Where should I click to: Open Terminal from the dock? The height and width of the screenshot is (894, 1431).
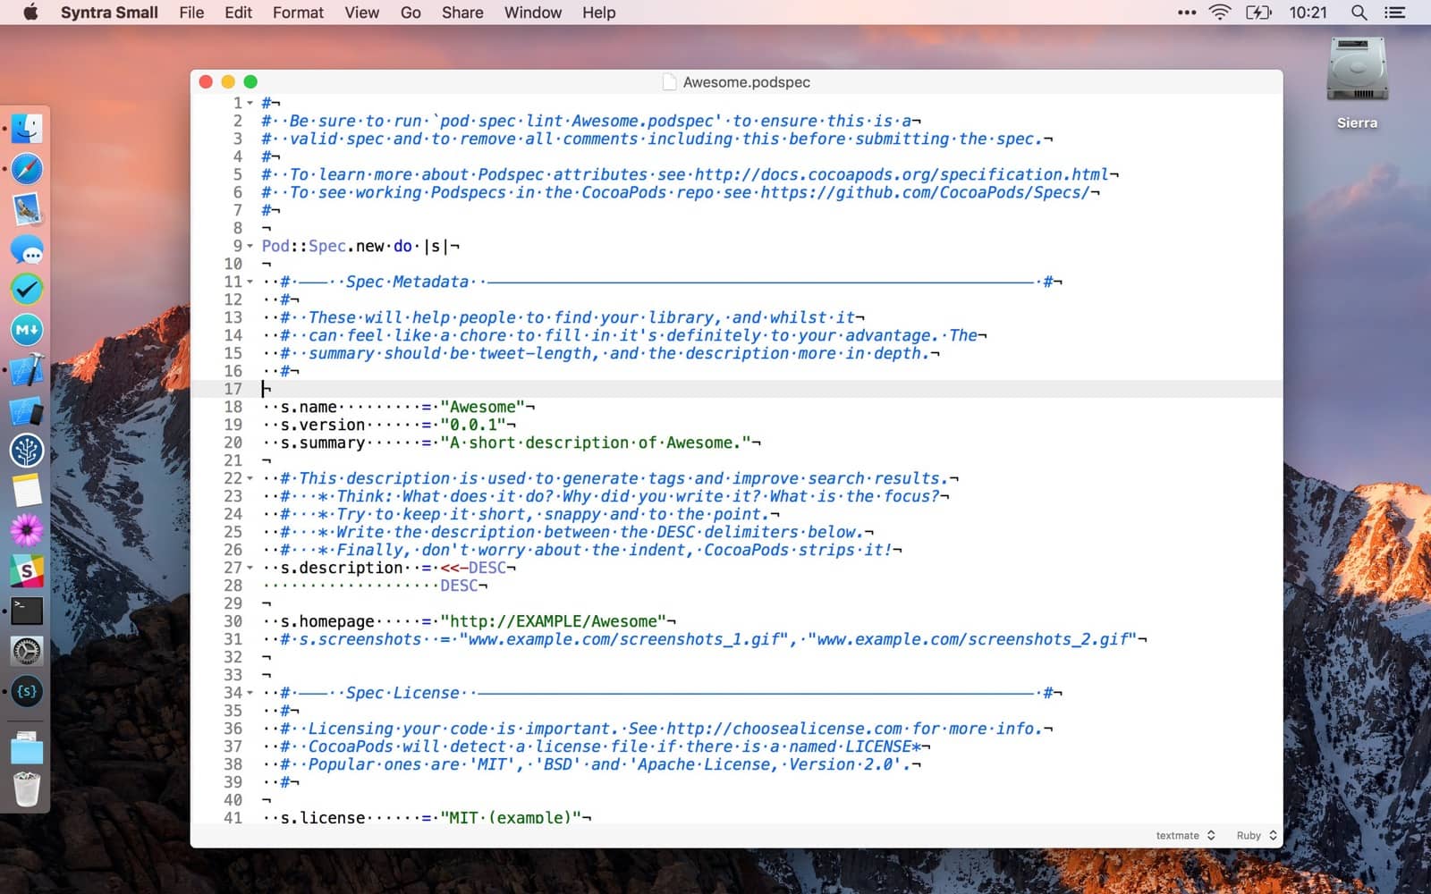pos(27,611)
